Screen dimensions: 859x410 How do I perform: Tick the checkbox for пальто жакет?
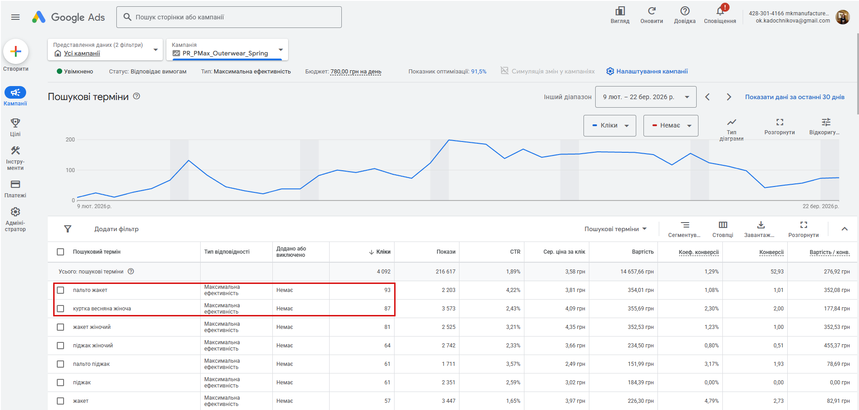pos(60,290)
